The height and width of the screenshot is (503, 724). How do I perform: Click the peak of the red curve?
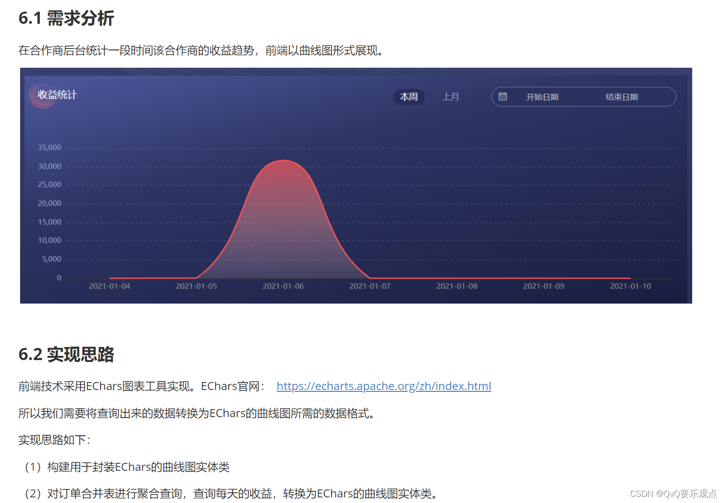(x=283, y=161)
